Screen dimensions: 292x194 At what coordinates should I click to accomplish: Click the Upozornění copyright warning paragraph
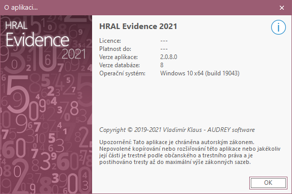coord(190,152)
